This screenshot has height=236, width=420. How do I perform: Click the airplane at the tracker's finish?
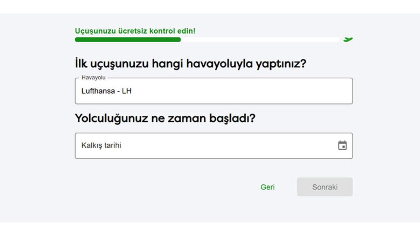pos(348,40)
